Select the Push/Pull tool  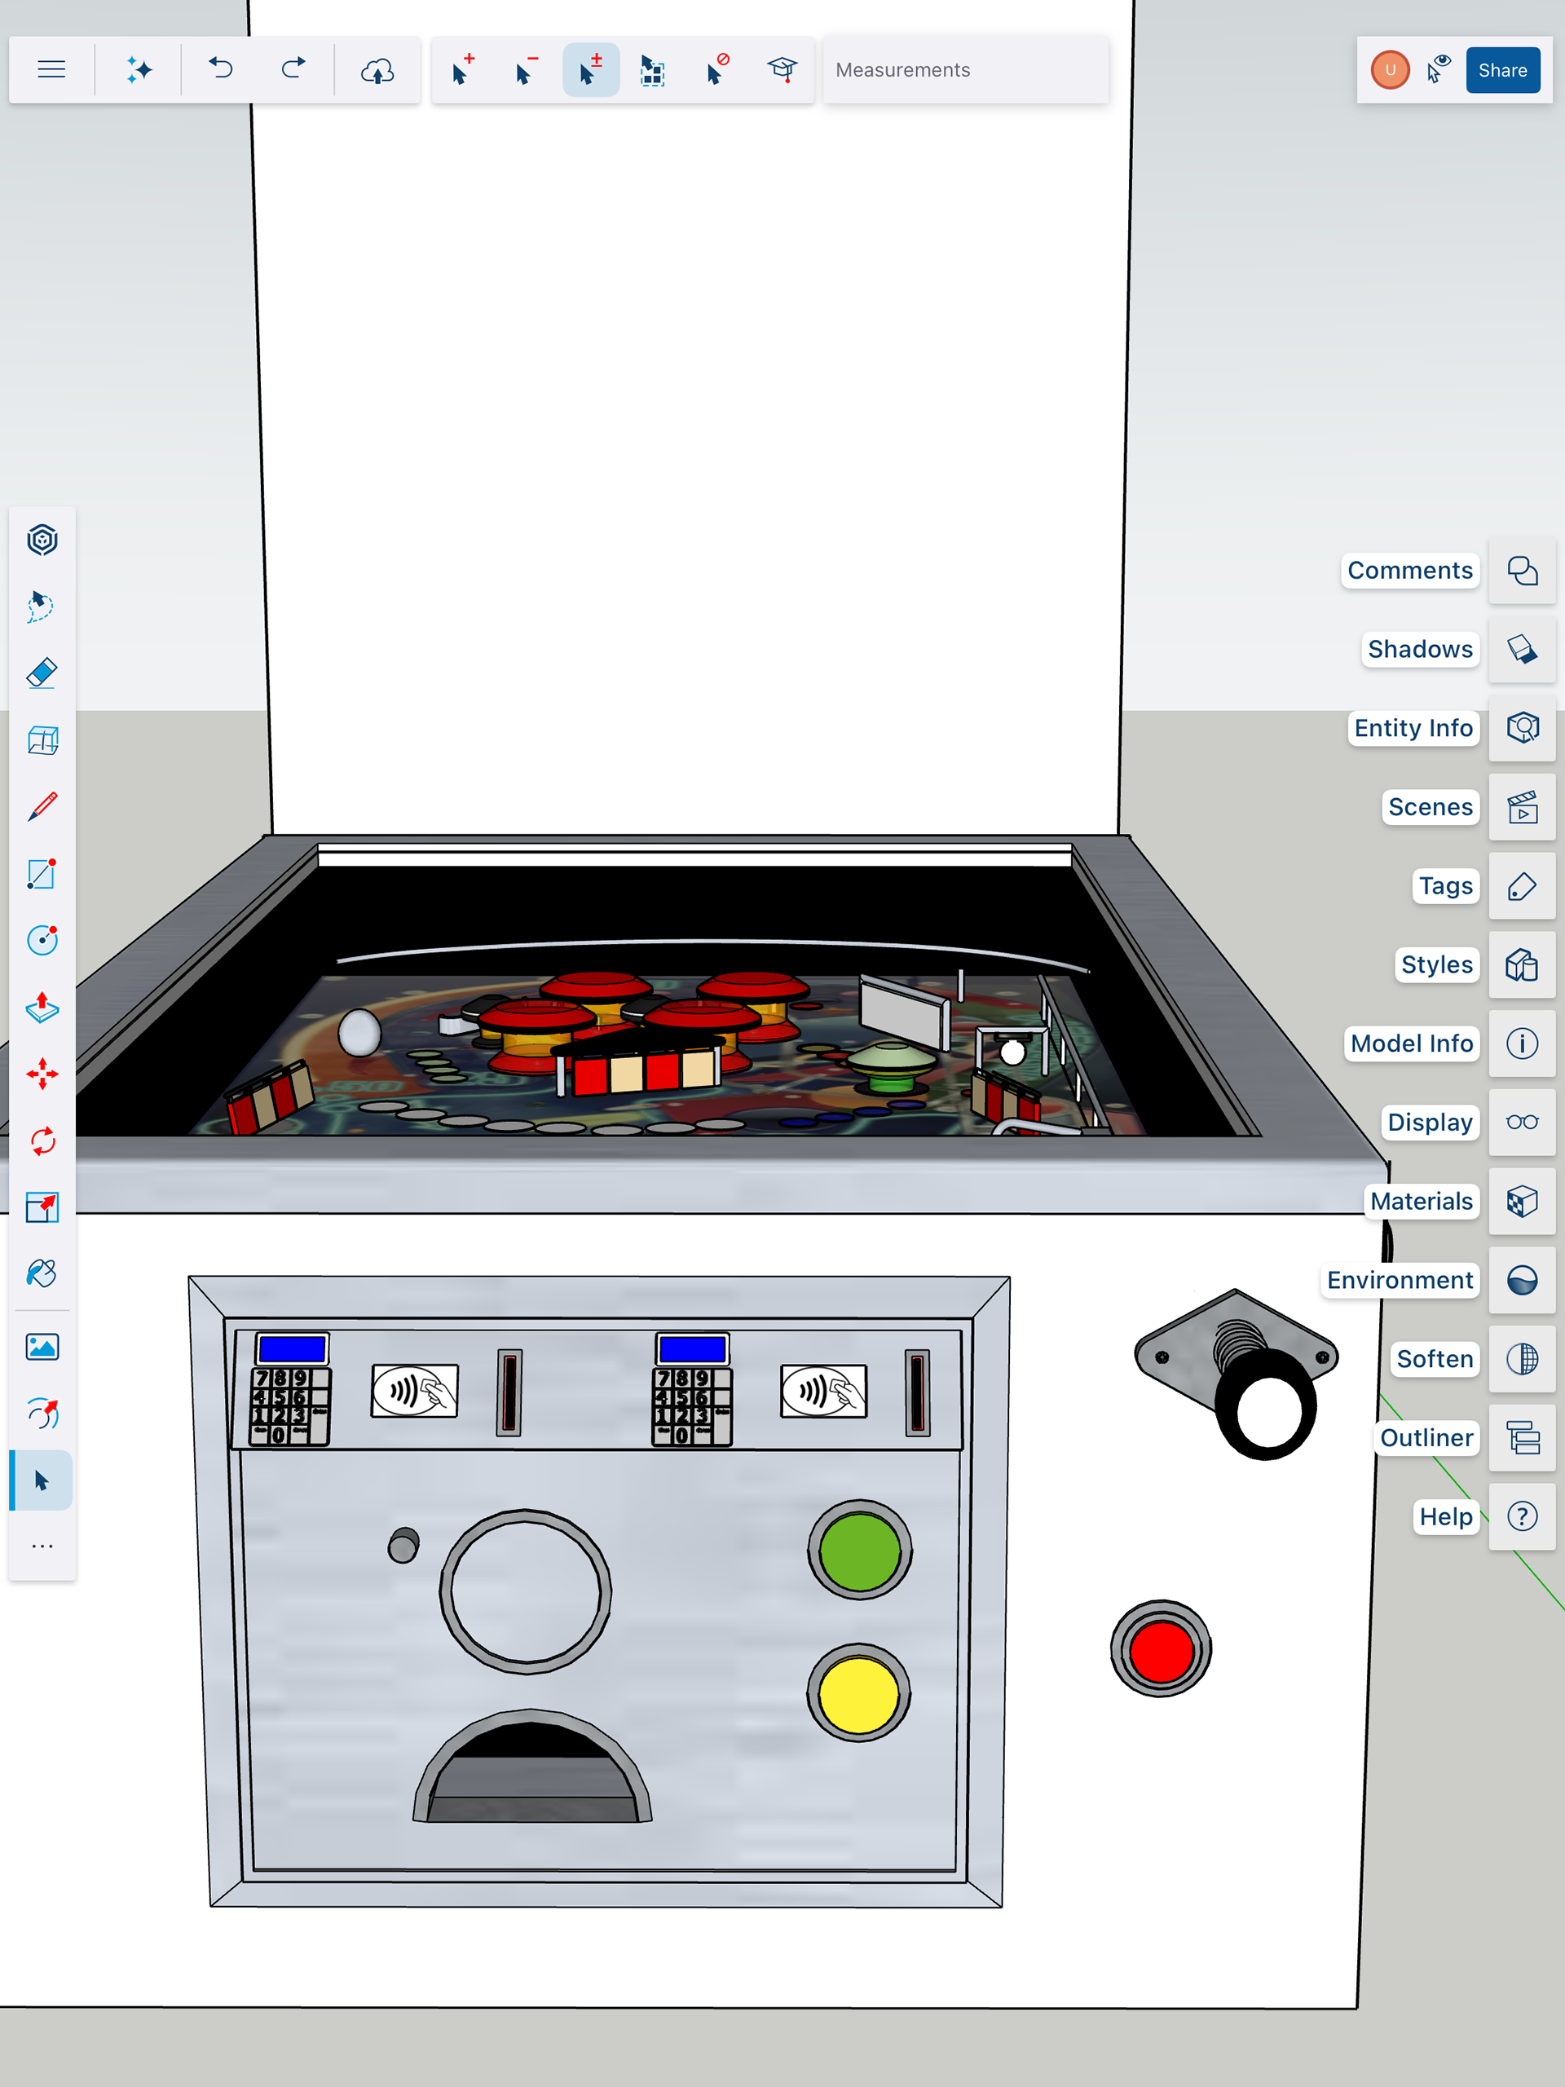pyautogui.click(x=42, y=1008)
